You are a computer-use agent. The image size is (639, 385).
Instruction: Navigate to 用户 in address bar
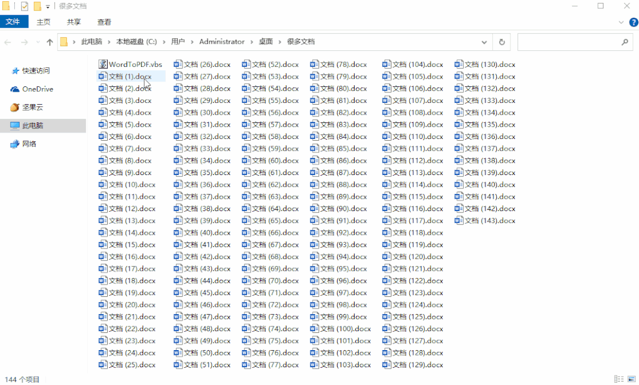pyautogui.click(x=178, y=41)
